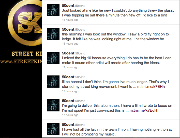Click the avatar beside the "deliver this album" tweet
The height and width of the screenshot is (138, 180).
pos(53,106)
